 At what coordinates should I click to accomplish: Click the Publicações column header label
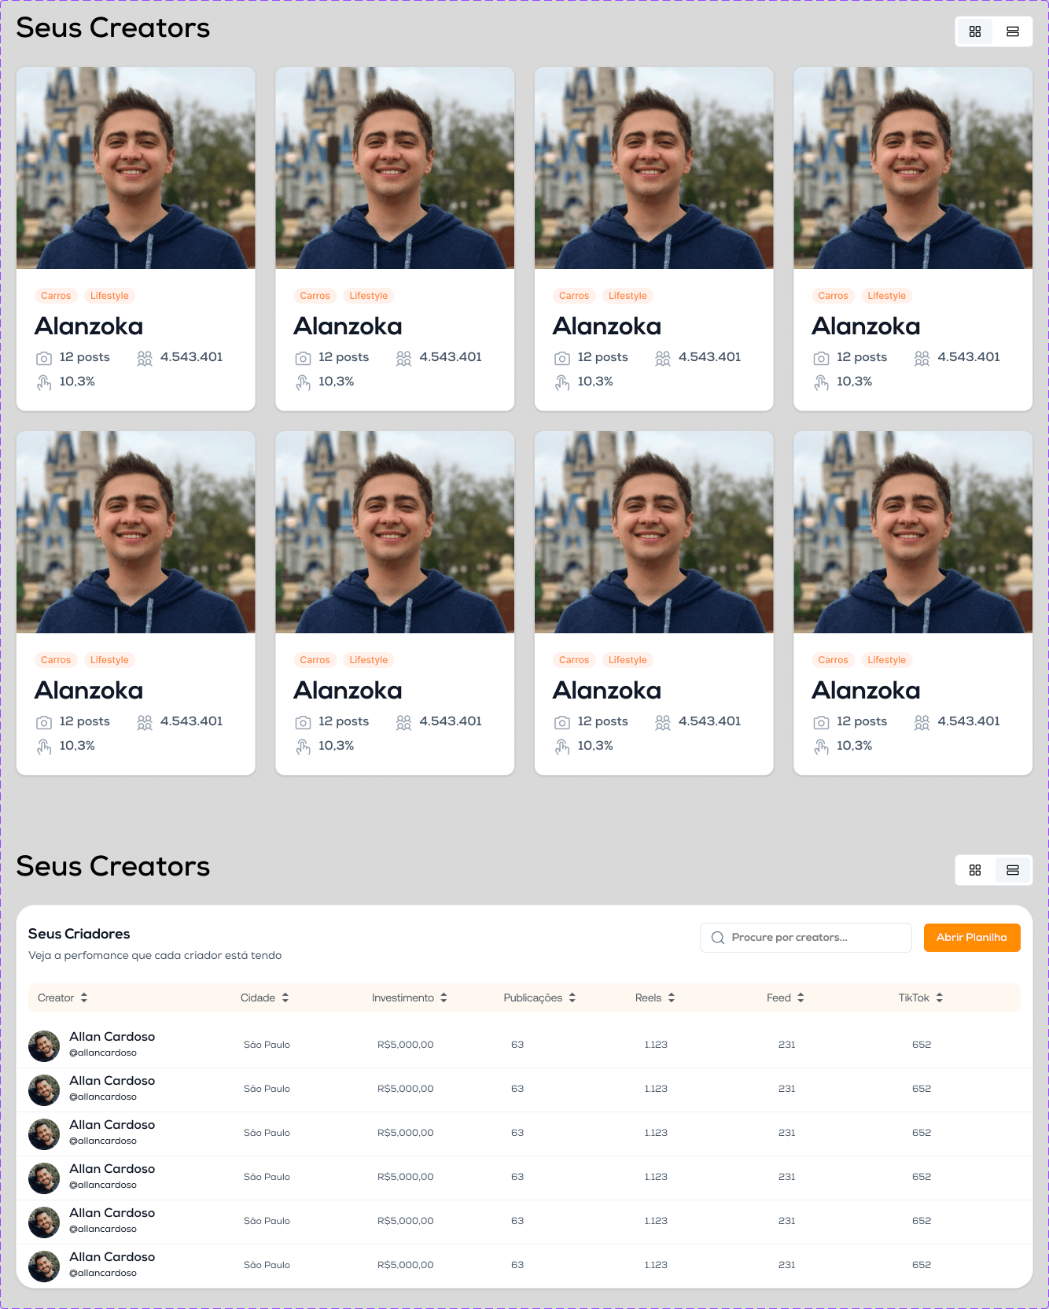point(533,997)
